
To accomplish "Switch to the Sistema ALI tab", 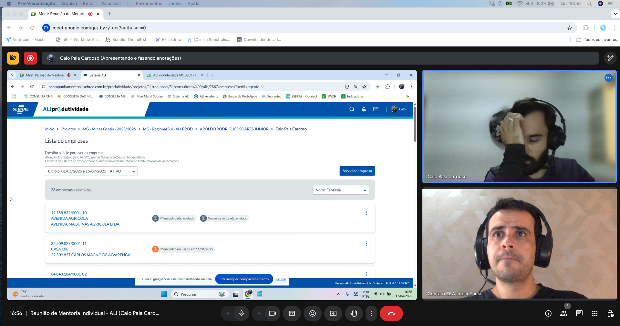I will tap(111, 75).
